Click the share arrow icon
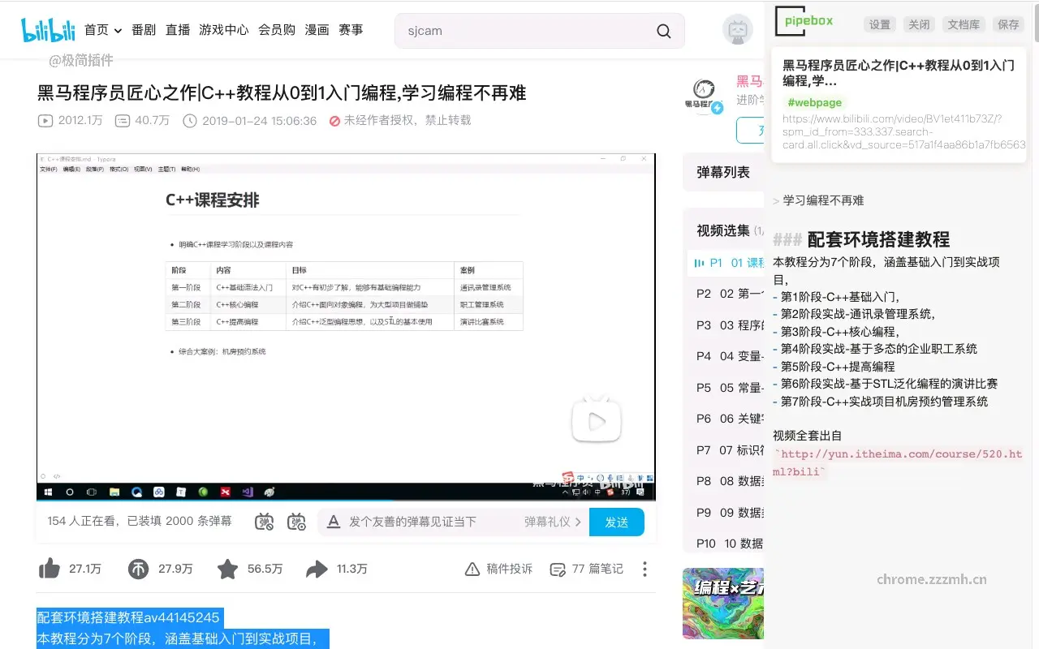Screen dimensions: 1039x649 (x=317, y=569)
